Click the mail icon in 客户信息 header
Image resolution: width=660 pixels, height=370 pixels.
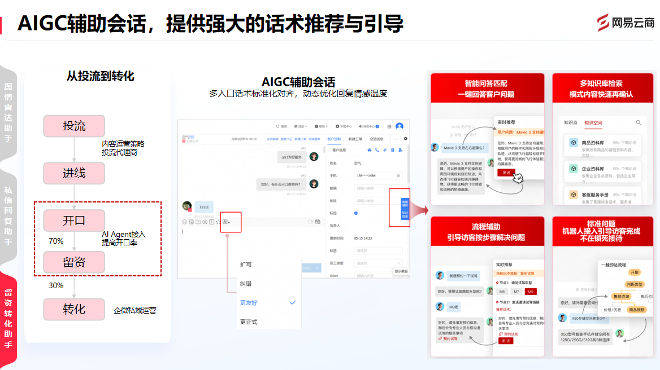[370, 150]
